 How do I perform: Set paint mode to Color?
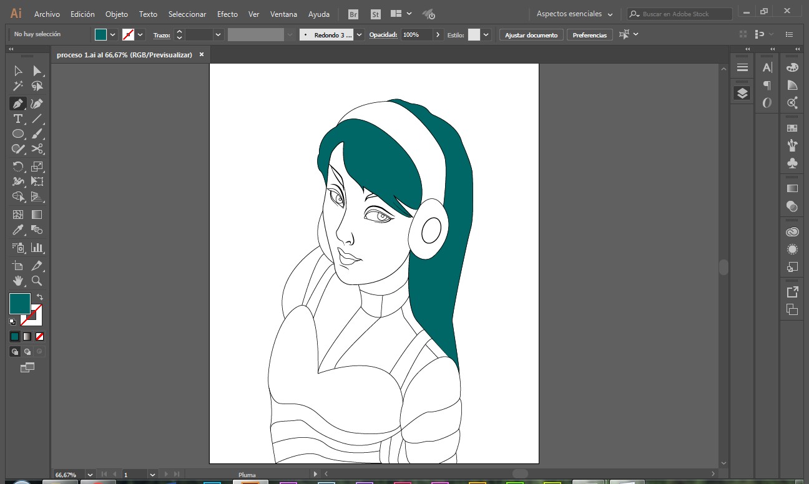[14, 336]
